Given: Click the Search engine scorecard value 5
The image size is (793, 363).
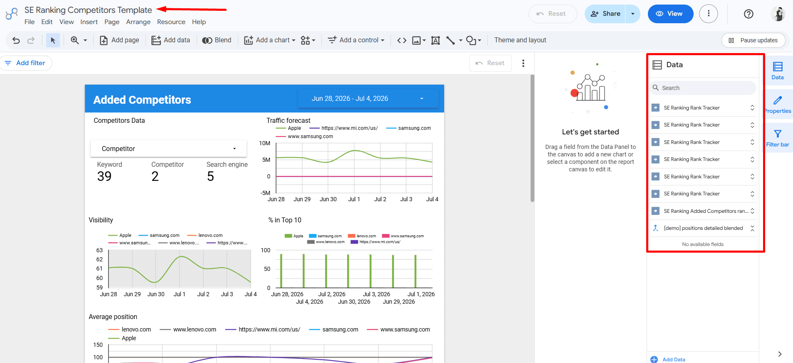Looking at the screenshot, I should coord(210,176).
